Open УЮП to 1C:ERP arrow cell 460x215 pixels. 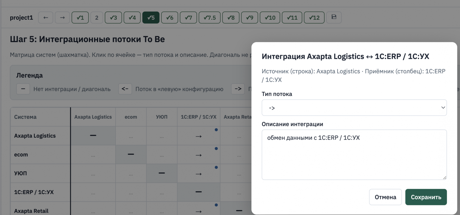point(198,174)
